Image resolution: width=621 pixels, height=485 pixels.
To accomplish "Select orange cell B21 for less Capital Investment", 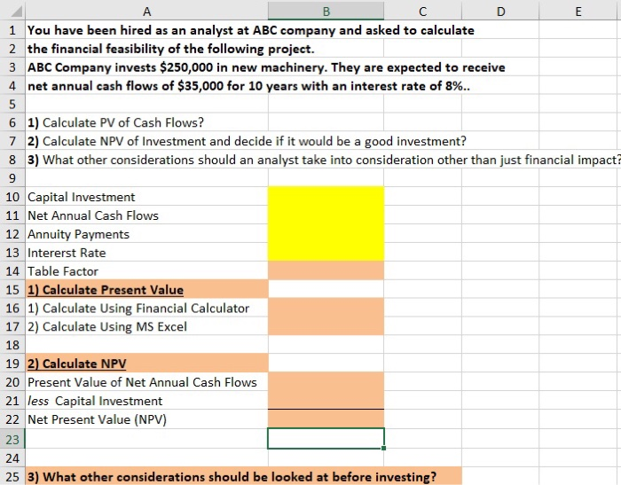I will tap(326, 401).
